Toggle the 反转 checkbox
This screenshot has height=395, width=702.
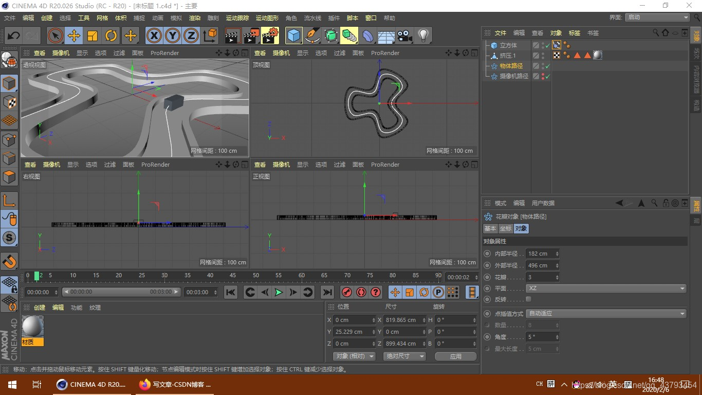528,299
